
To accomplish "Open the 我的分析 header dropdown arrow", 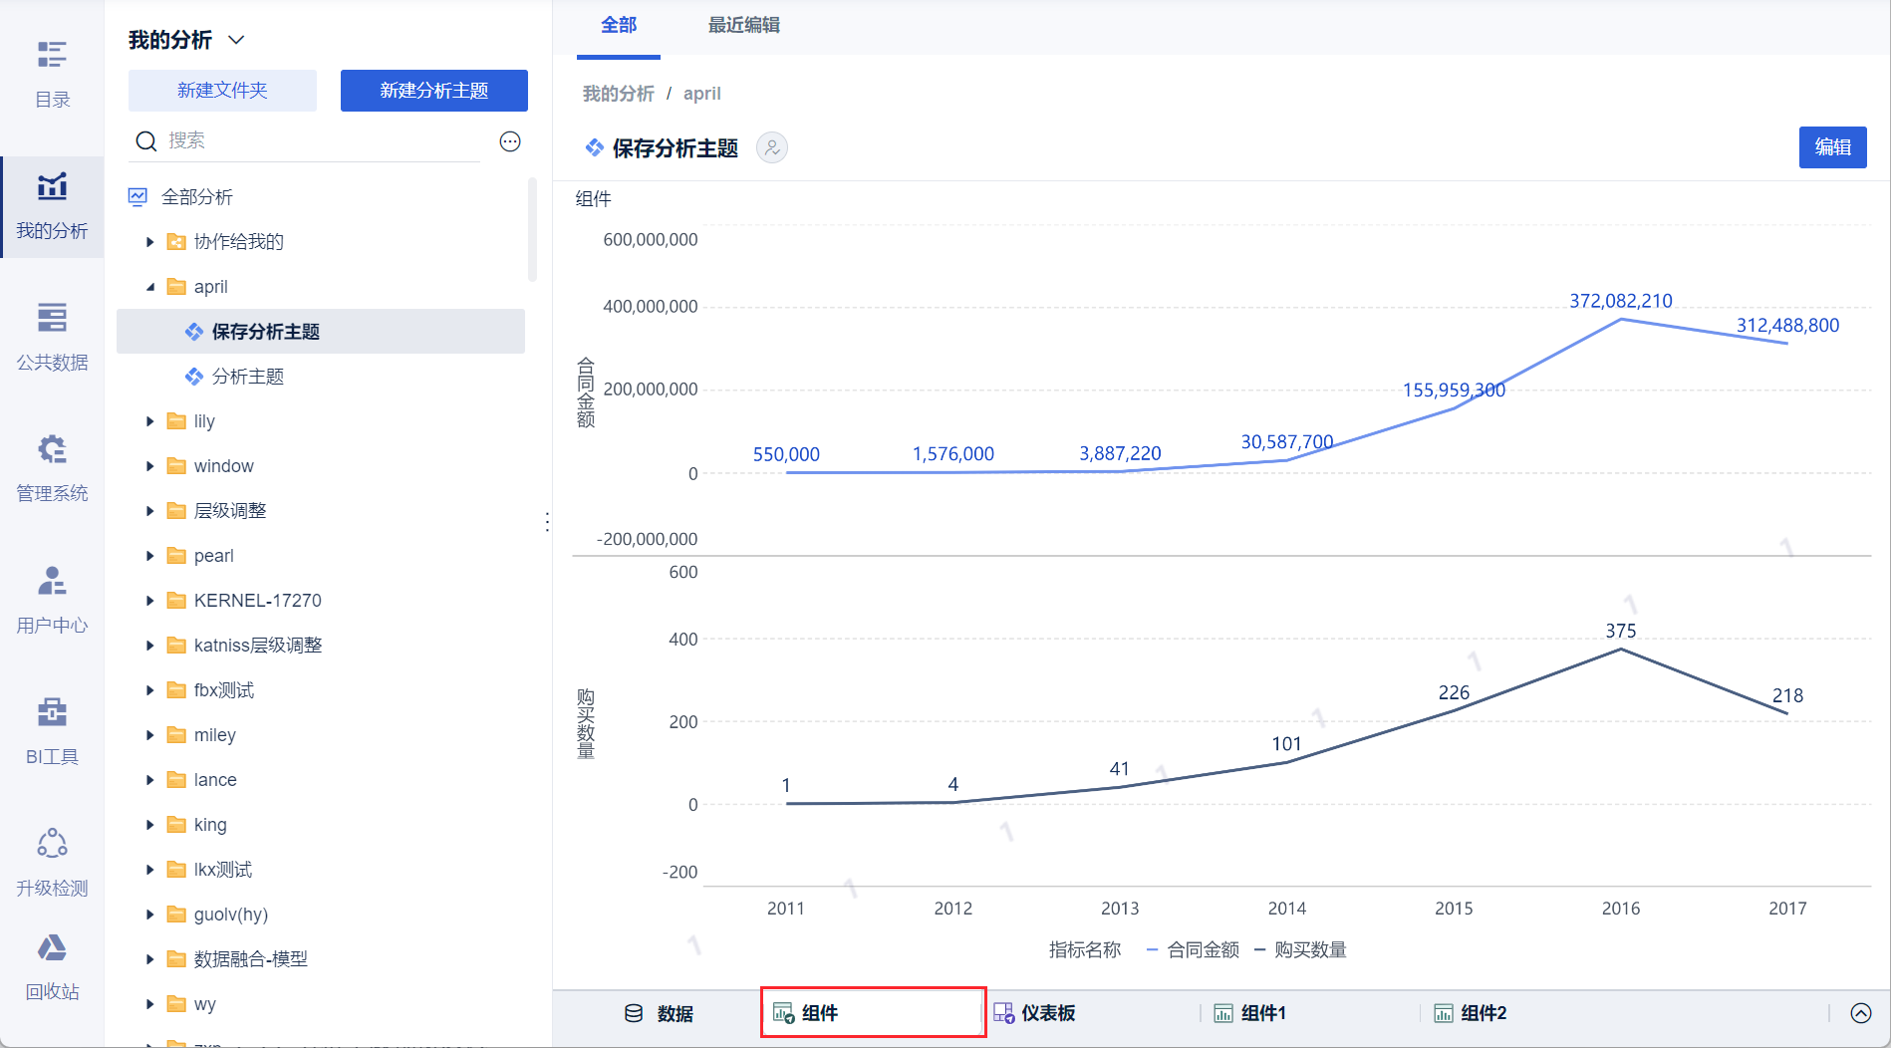I will [x=236, y=40].
